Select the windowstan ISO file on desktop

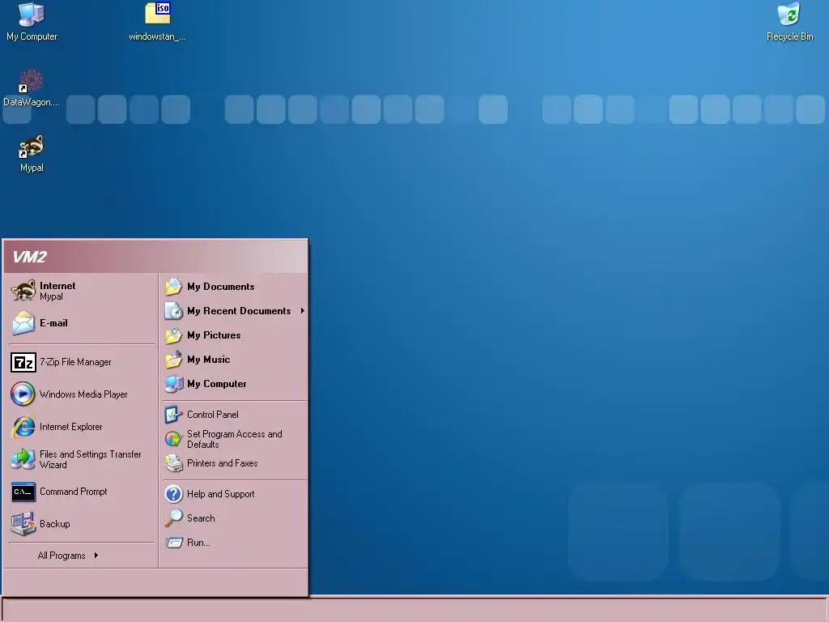158,22
